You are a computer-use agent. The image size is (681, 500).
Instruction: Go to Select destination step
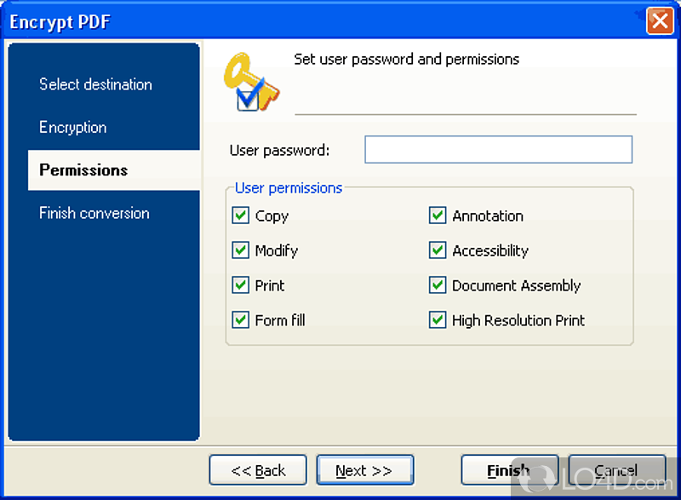click(x=95, y=84)
